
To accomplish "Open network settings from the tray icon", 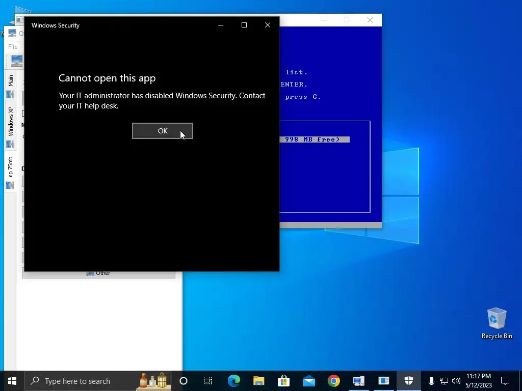I will point(444,381).
